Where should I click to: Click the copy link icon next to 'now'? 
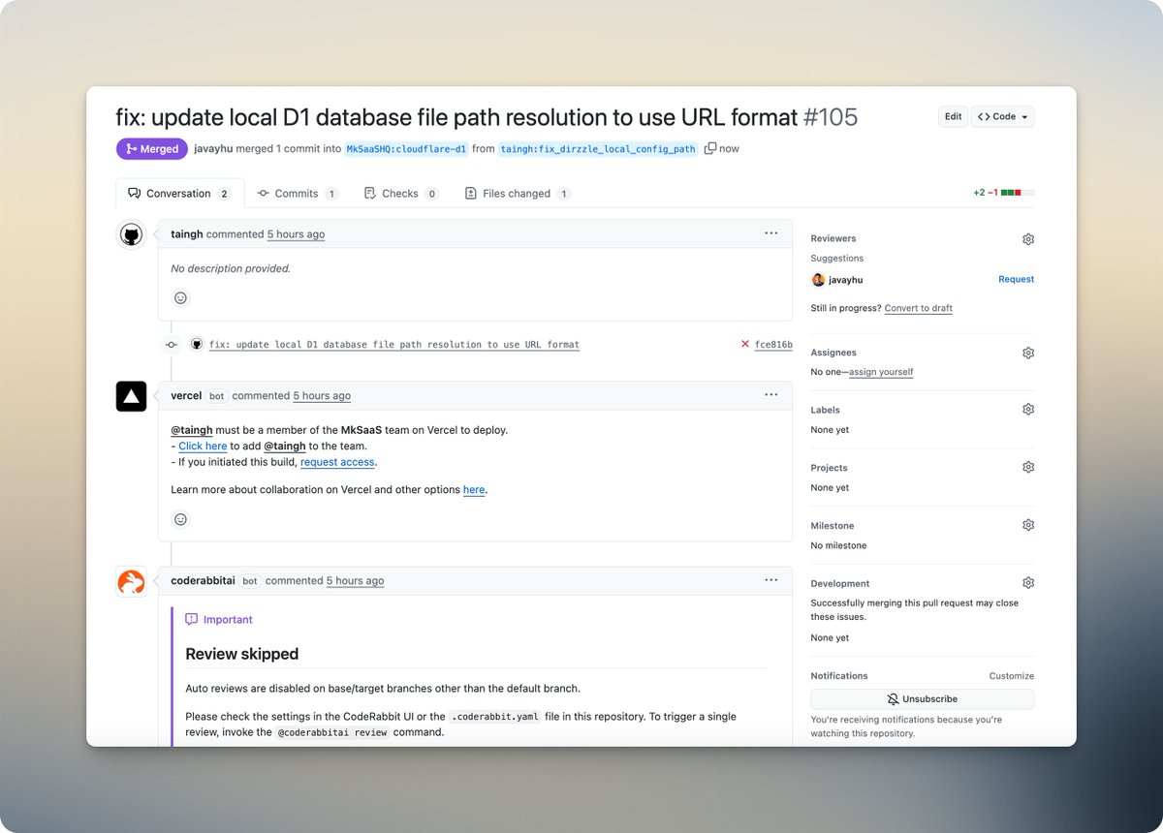710,148
